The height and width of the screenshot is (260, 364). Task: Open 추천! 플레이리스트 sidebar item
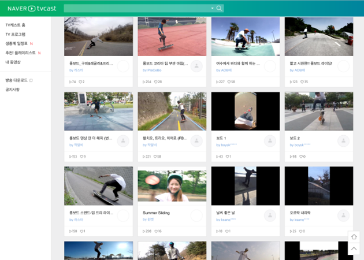coord(20,53)
